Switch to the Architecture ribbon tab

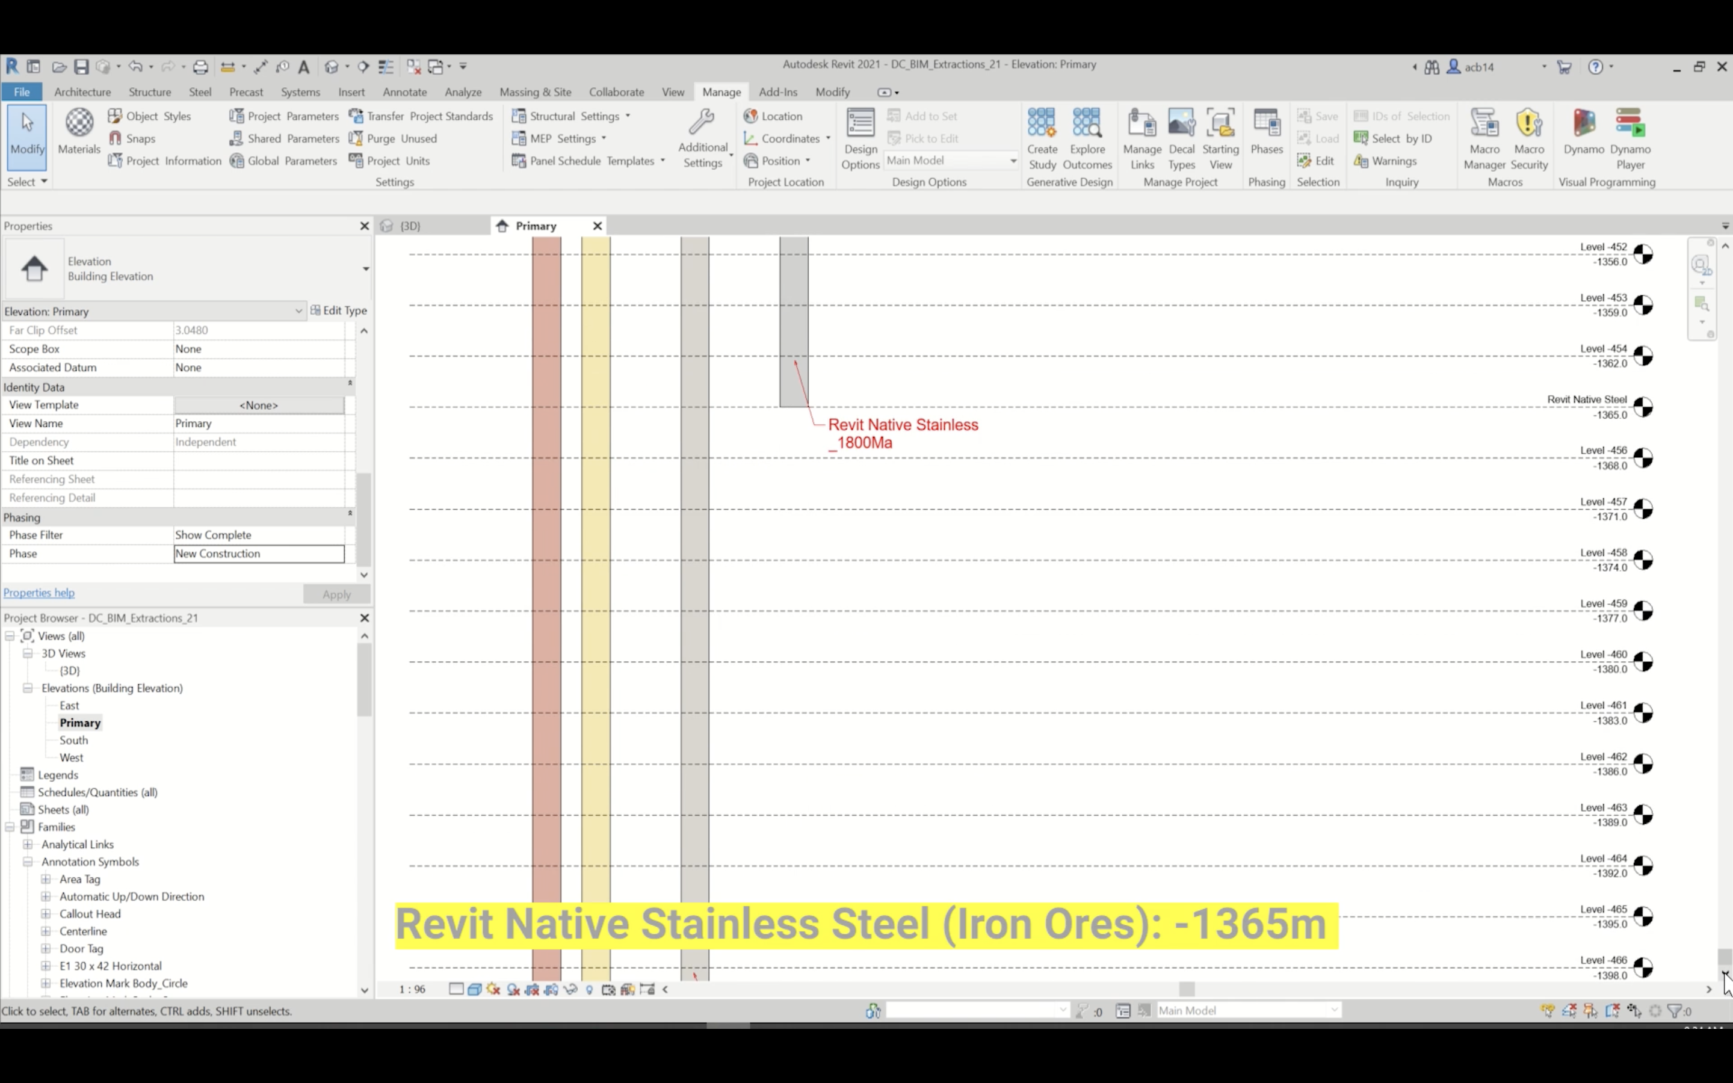point(82,91)
